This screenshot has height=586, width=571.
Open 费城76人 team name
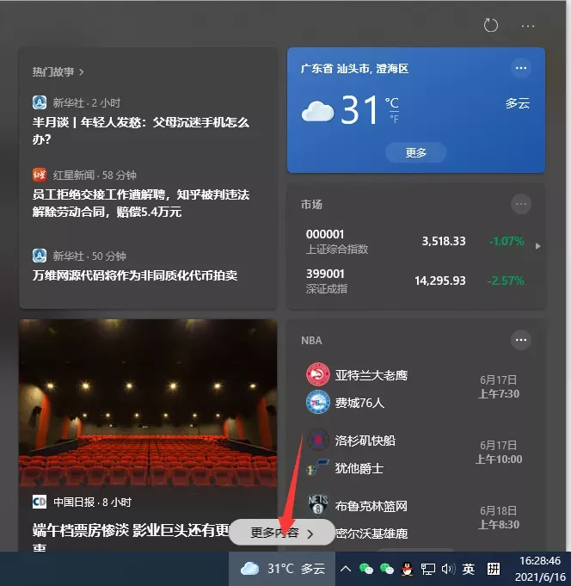[359, 403]
